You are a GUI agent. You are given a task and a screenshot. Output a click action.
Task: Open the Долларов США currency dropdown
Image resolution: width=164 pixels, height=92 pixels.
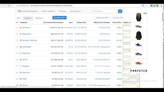[59, 18]
